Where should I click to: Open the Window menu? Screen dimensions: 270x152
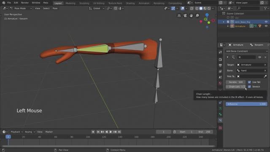coord(36,3)
